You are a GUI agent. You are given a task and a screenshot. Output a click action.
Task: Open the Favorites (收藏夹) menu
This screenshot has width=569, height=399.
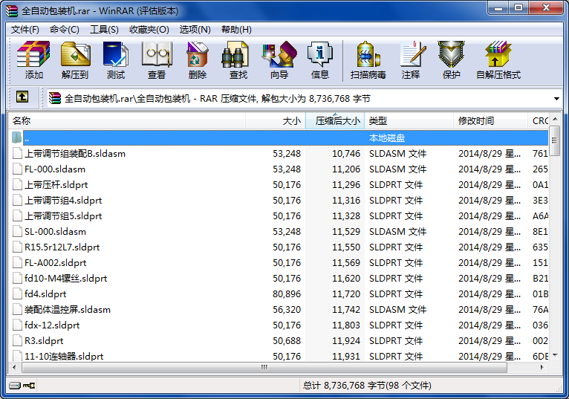(x=149, y=30)
